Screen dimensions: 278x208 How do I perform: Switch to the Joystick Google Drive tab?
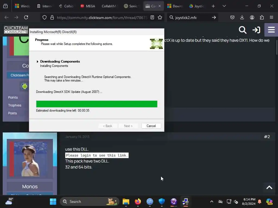(x=197, y=6)
